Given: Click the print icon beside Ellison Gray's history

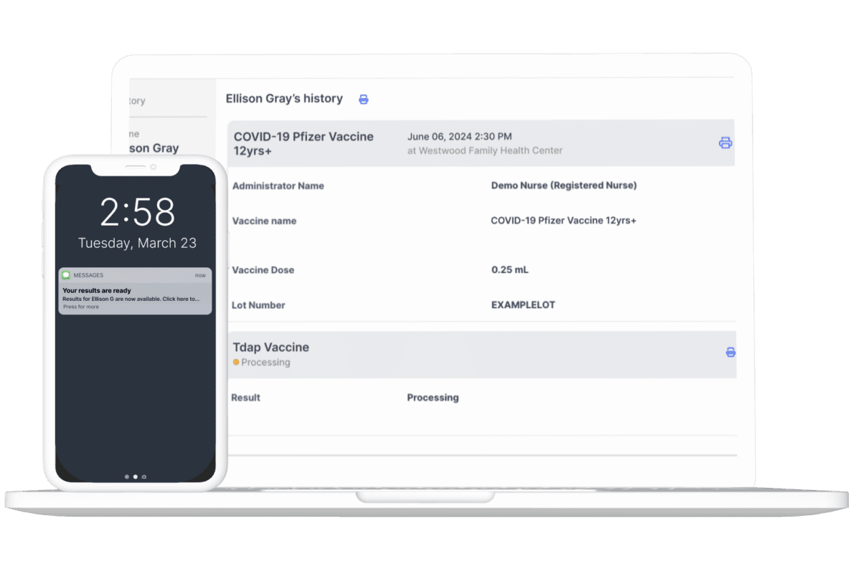Looking at the screenshot, I should [363, 100].
